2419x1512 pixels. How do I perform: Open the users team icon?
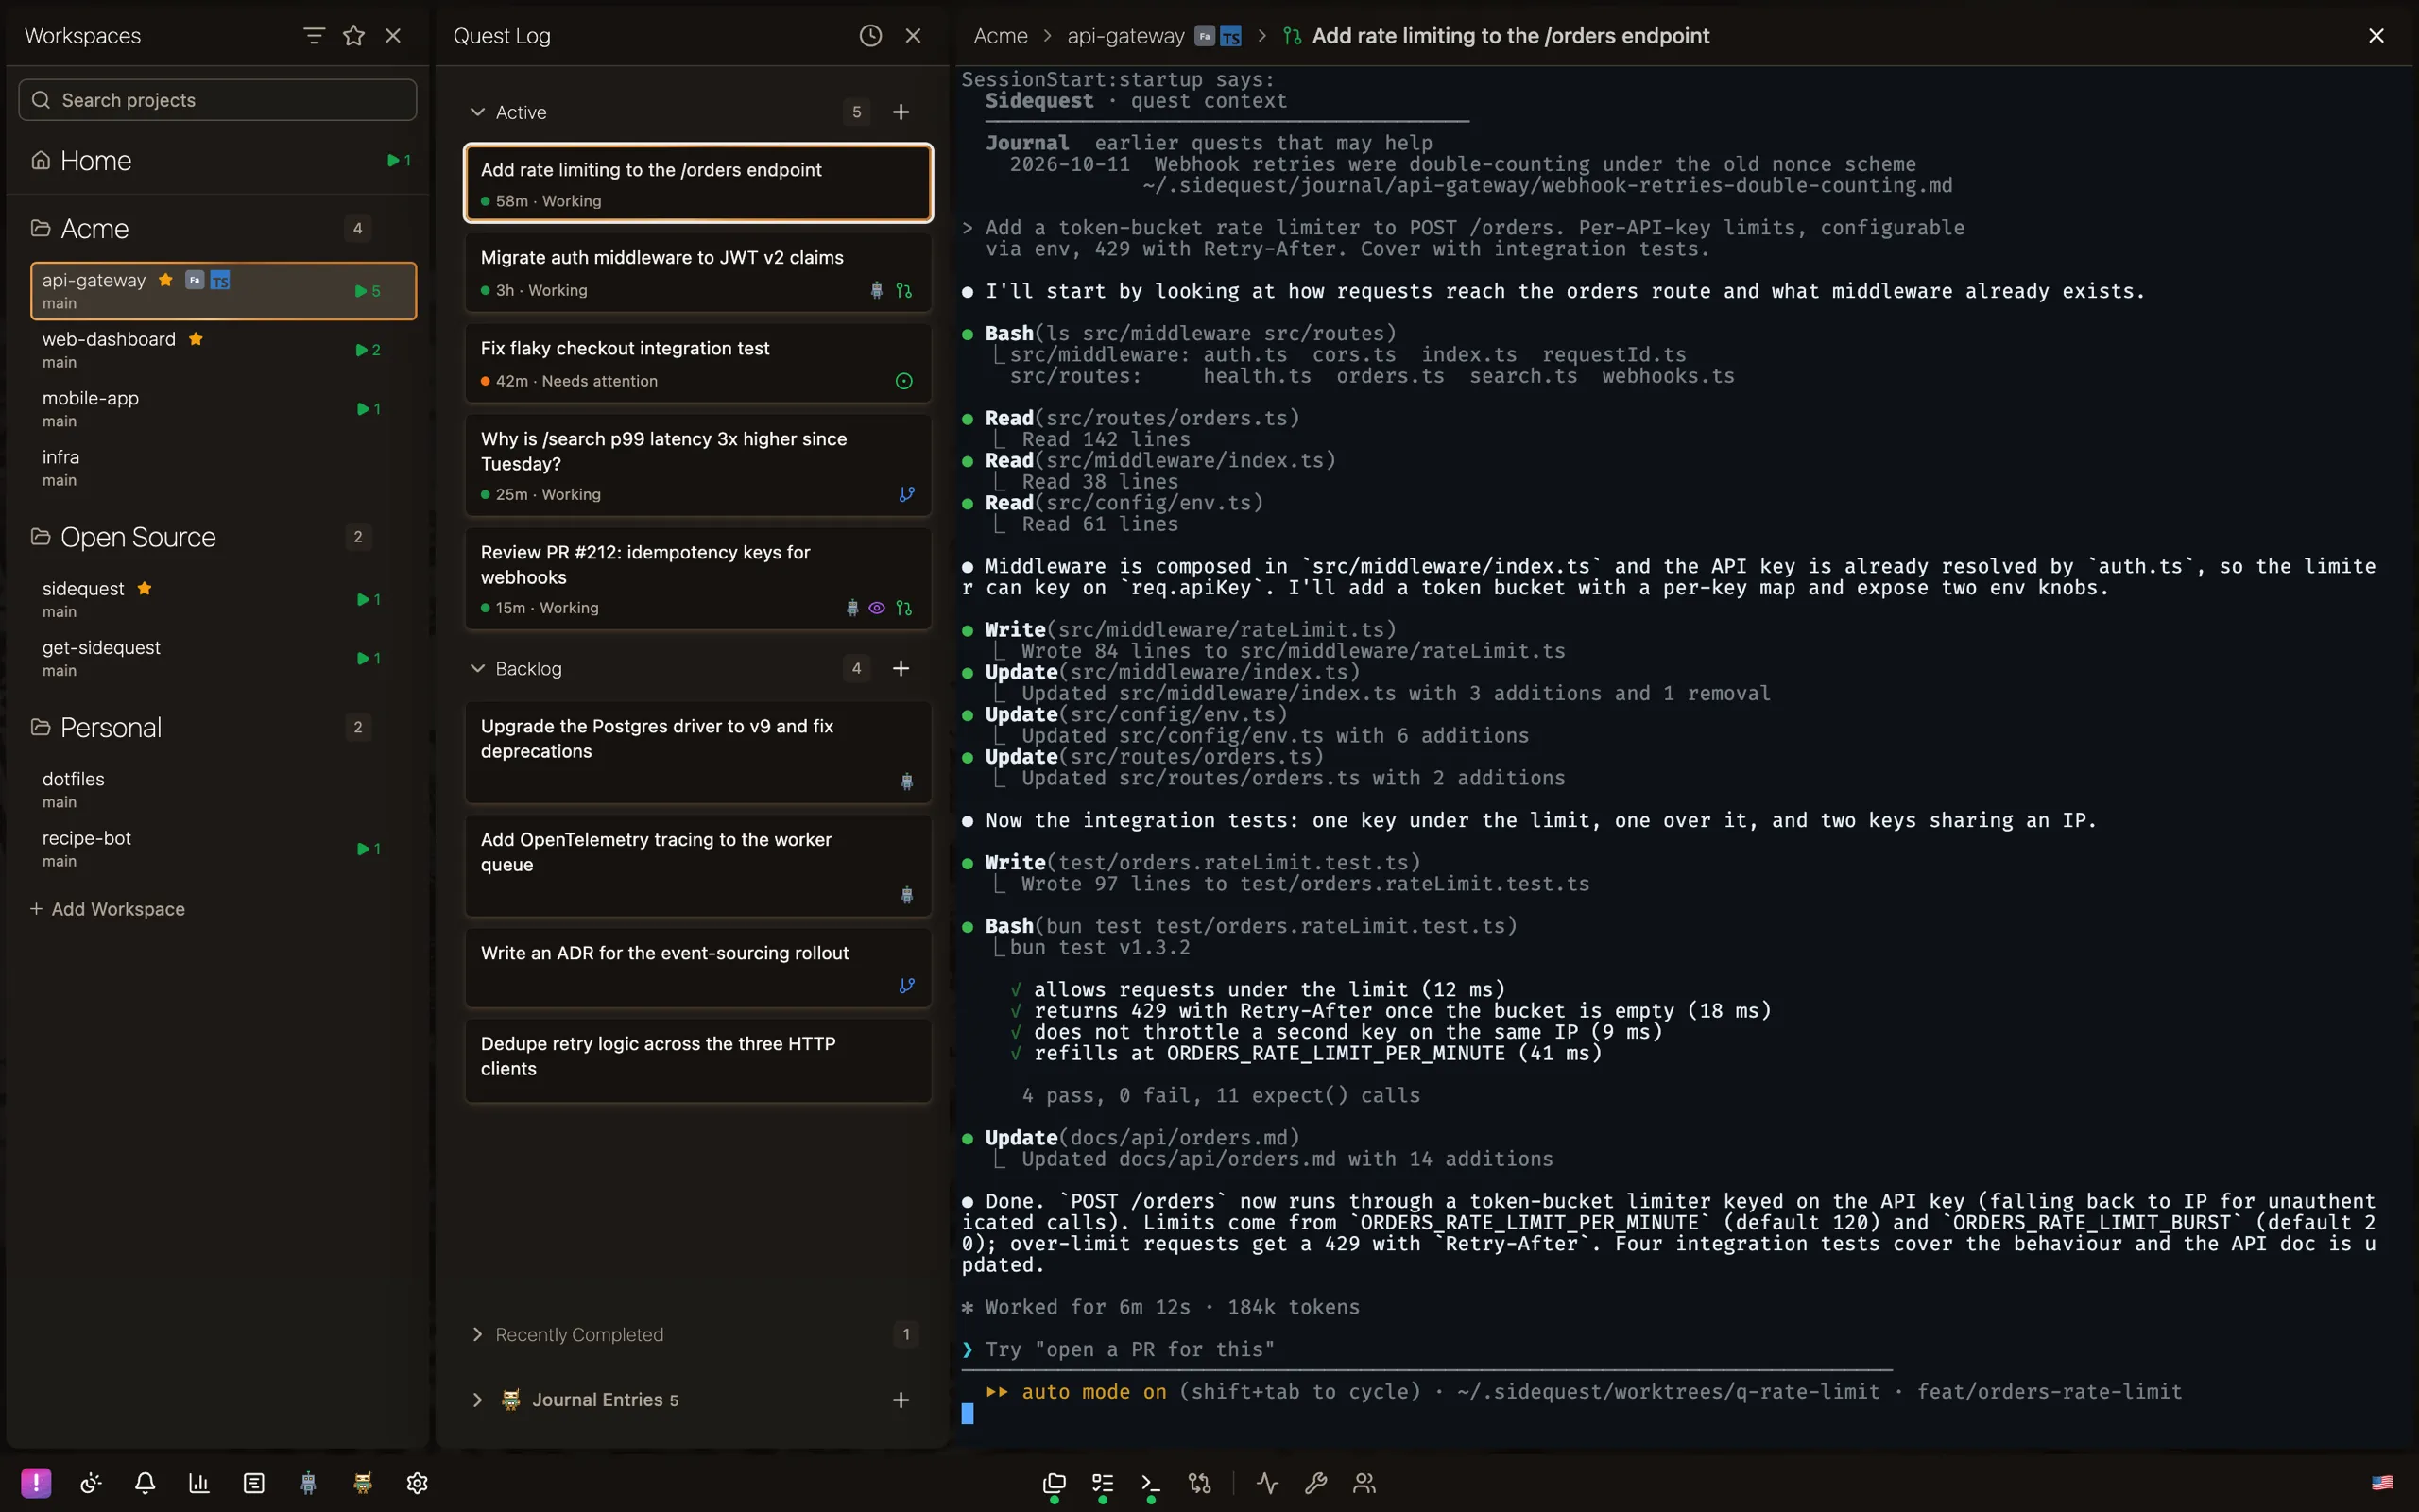click(1364, 1483)
